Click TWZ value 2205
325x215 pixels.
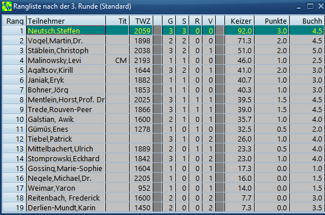click(x=141, y=179)
